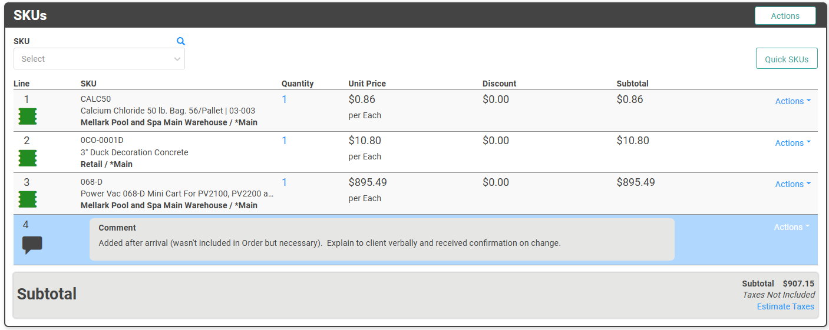Edit quantity of CALC50 line
The image size is (829, 330).
click(x=285, y=99)
